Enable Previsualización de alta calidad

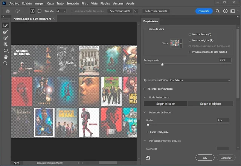point(190,52)
